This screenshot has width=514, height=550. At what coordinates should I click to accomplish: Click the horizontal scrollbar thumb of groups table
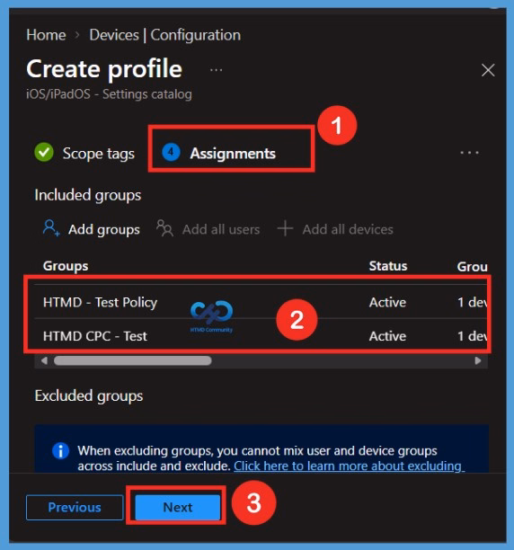pos(132,360)
